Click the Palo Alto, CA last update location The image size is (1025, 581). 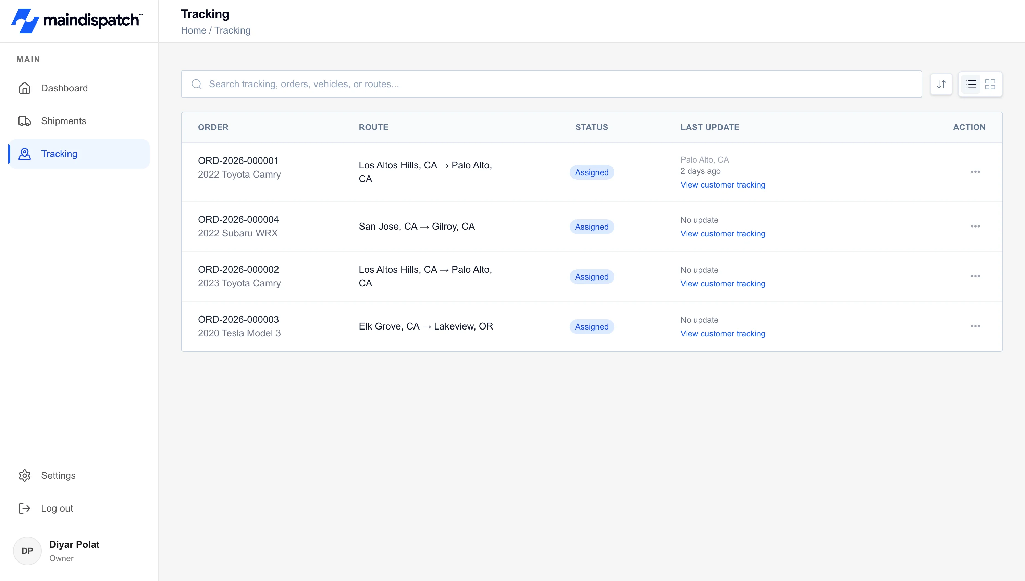705,159
